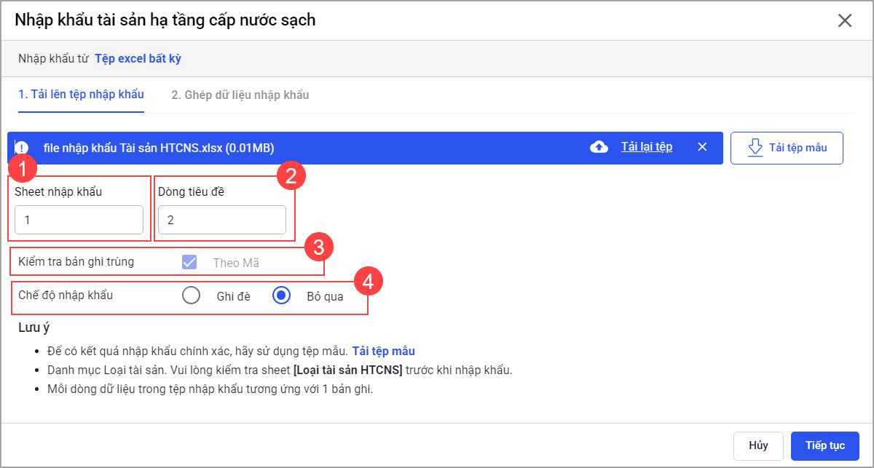Open the "Tệp excel bất kỳ" source selector
Viewport: 874px width, 468px height.
point(138,59)
